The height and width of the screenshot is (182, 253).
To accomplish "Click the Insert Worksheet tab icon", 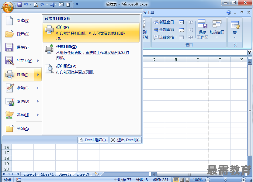I will [x=97, y=174].
